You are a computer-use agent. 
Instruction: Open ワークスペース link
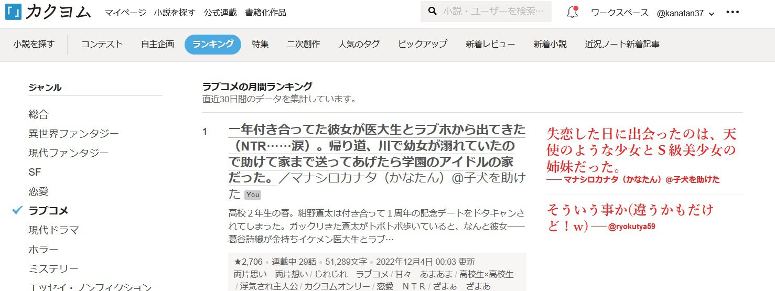pyautogui.click(x=619, y=13)
